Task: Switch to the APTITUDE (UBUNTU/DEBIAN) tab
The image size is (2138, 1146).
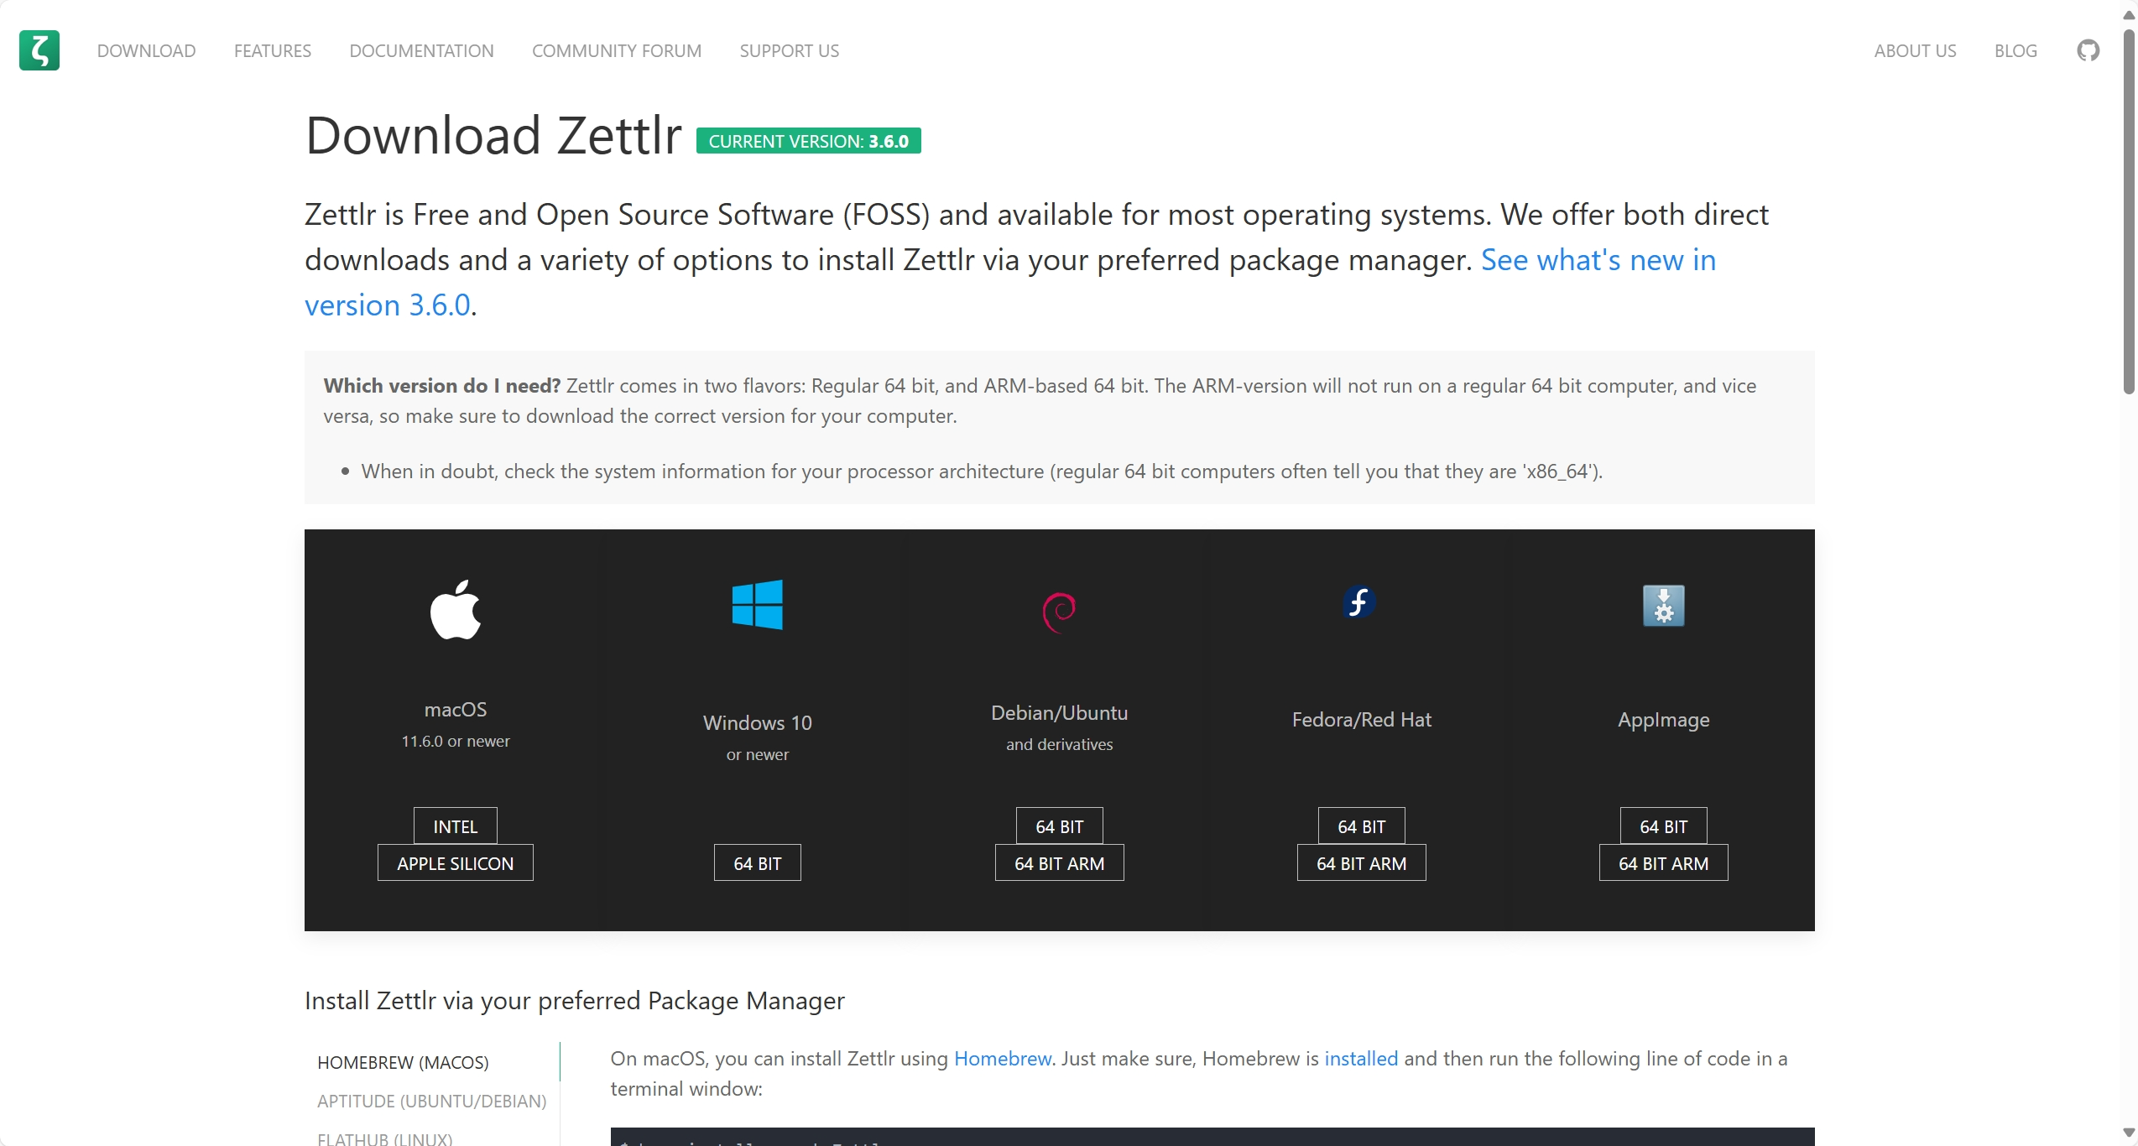Action: point(431,1101)
